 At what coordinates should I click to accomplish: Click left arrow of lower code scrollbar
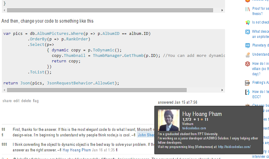[x=4, y=90]
